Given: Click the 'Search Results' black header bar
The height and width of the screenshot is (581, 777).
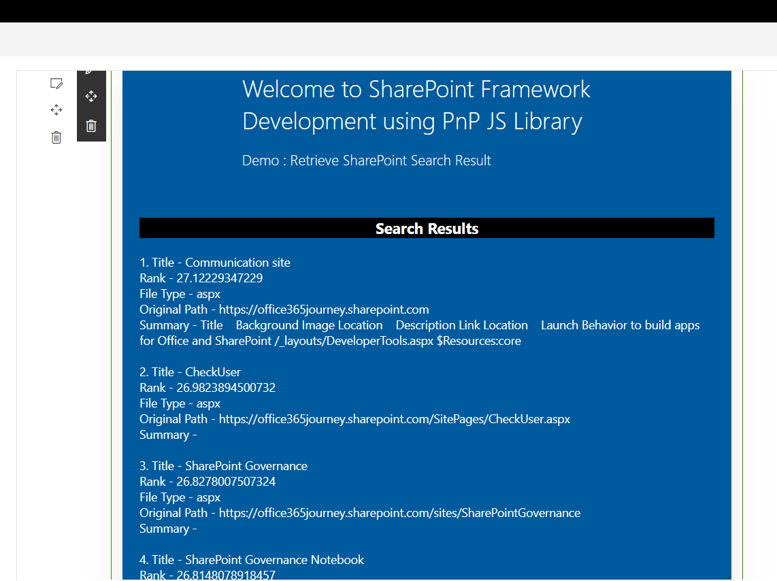Looking at the screenshot, I should [x=427, y=229].
